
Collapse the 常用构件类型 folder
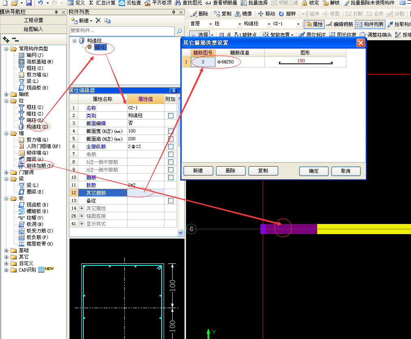6,49
